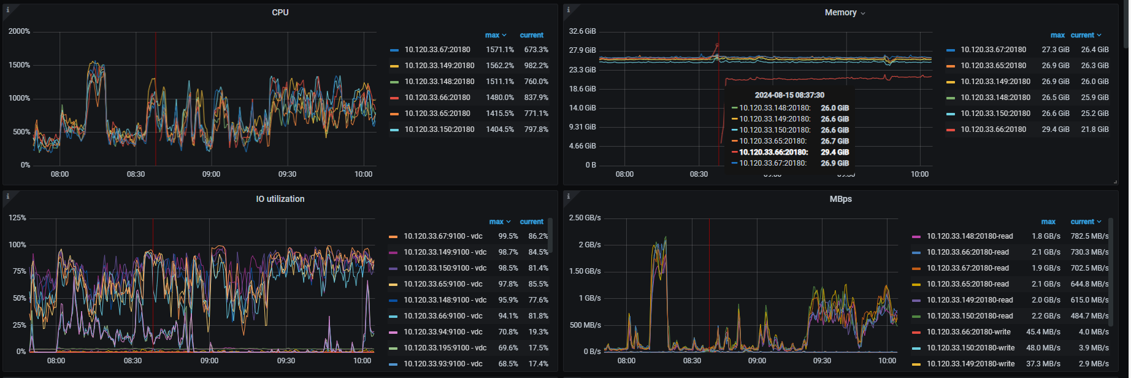
Task: Open color picker for MBps 10.120.33.66:20180-read swatch
Action: [916, 252]
